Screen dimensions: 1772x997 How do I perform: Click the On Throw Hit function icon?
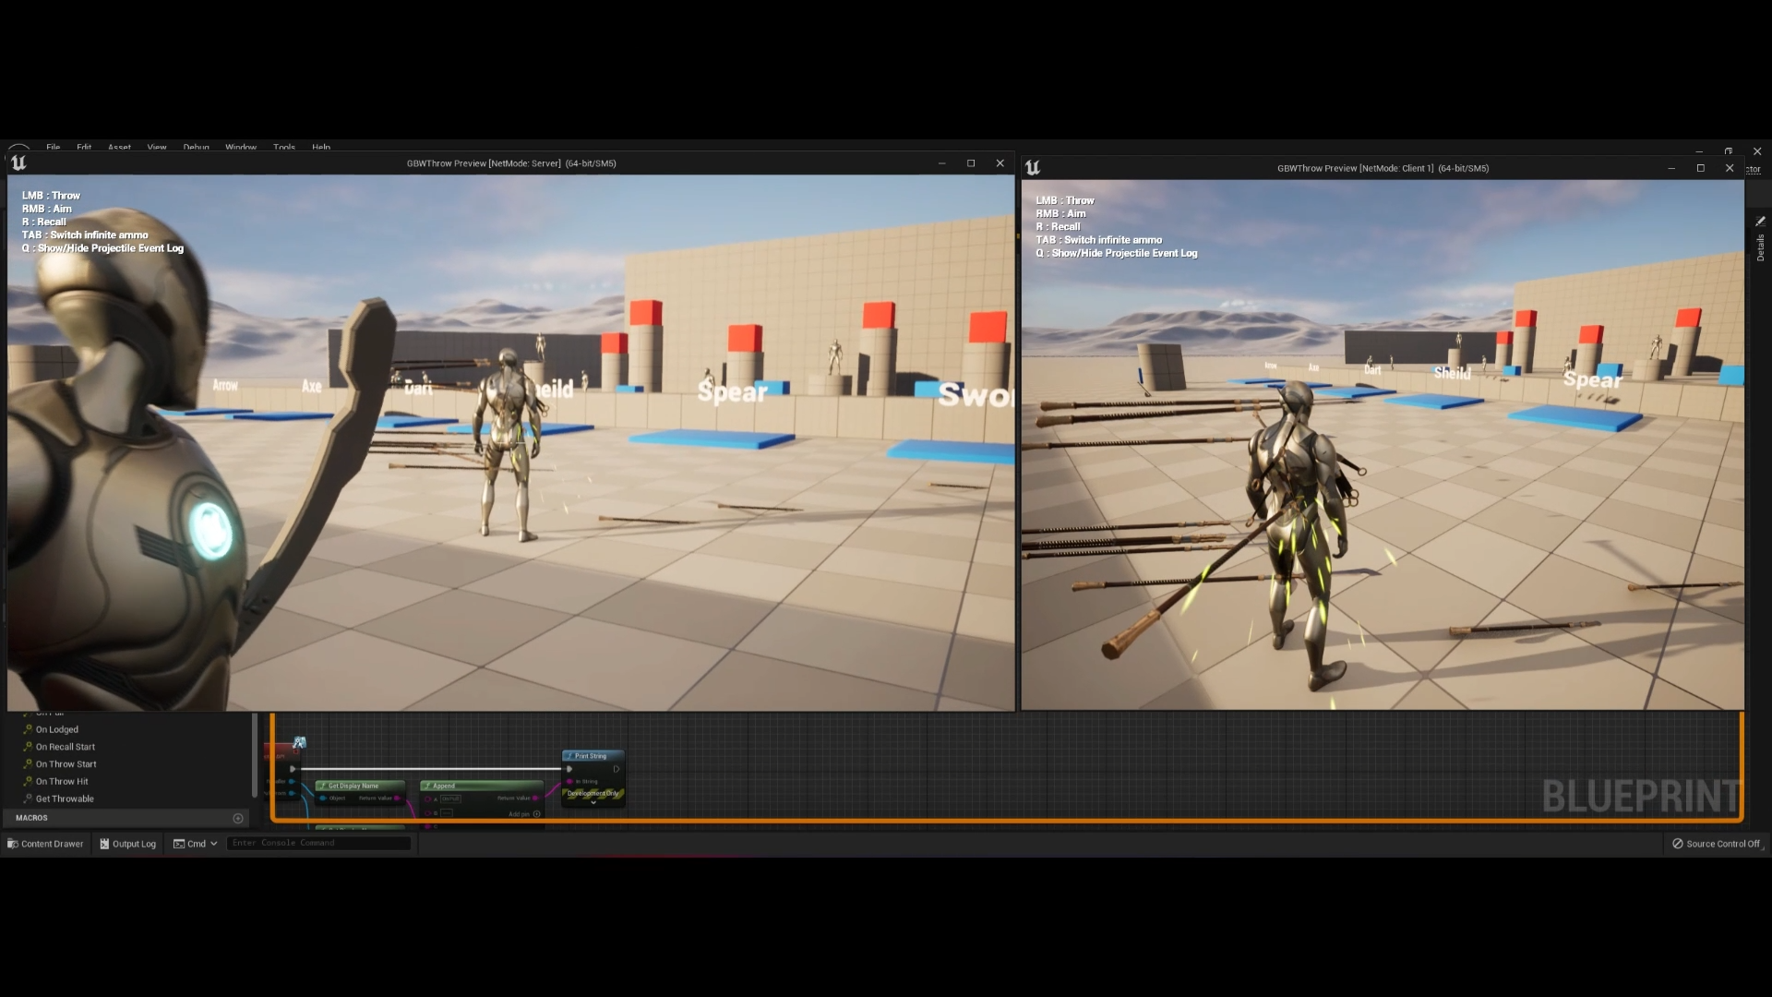pyautogui.click(x=28, y=782)
